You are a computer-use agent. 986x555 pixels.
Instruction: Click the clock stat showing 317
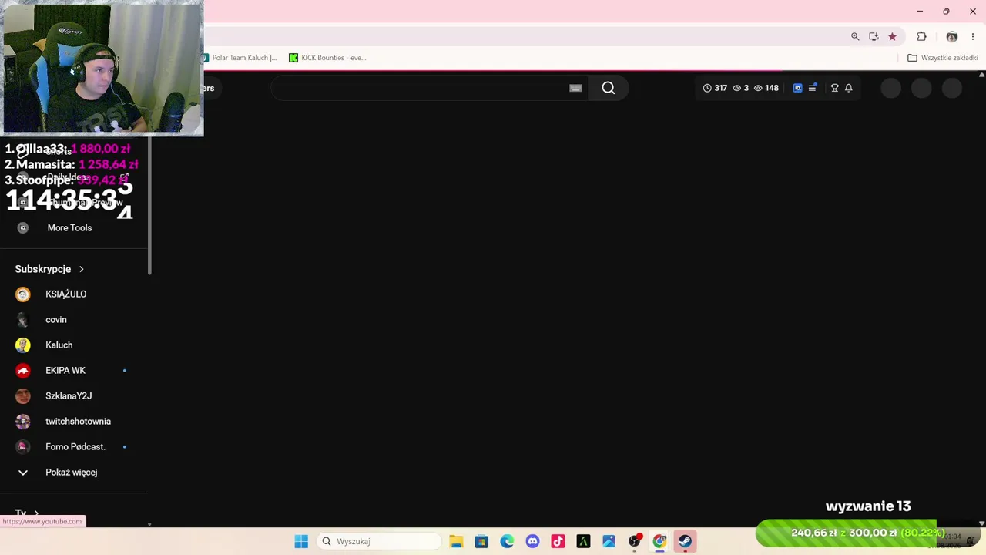(x=715, y=88)
